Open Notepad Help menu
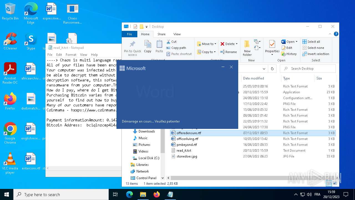 (94, 55)
